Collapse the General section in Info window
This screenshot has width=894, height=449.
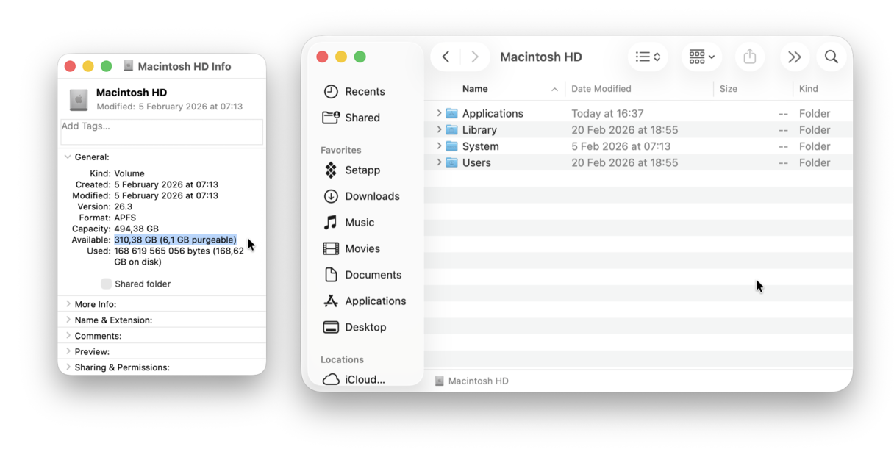click(67, 157)
